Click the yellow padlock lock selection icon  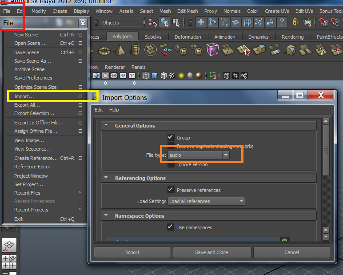(x=295, y=22)
